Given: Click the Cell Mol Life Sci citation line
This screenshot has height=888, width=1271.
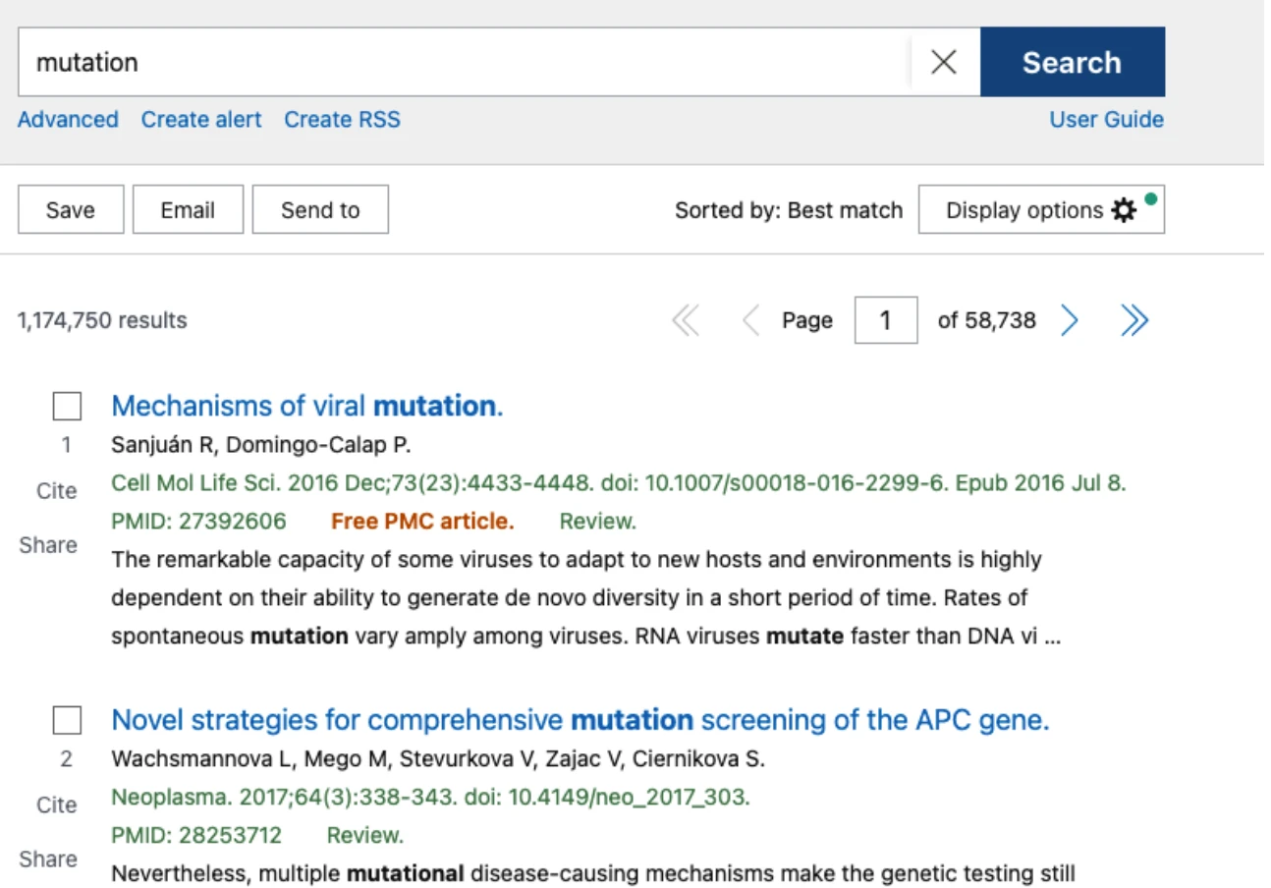Looking at the screenshot, I should [x=619, y=483].
